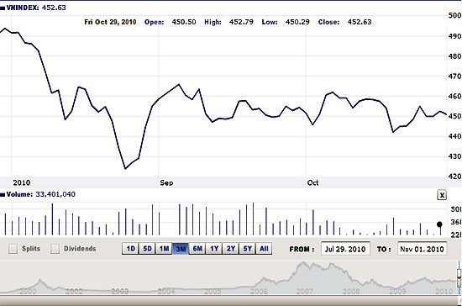The image size is (462, 306).
Task: Select the 1D time range
Action: 130,249
